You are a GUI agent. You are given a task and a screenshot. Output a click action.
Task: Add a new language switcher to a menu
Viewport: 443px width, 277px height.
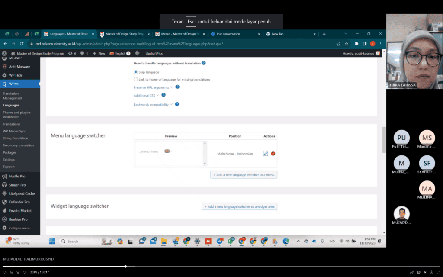coord(244,175)
